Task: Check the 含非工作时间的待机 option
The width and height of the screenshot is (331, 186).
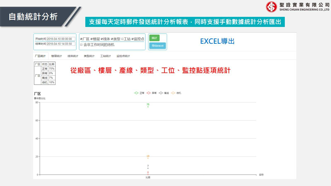Action: click(81, 44)
